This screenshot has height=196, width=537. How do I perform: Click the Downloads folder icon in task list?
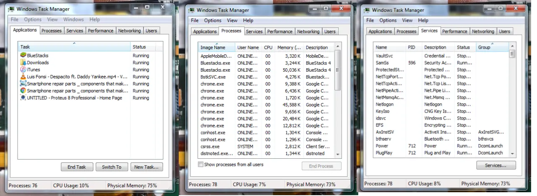(x=23, y=62)
